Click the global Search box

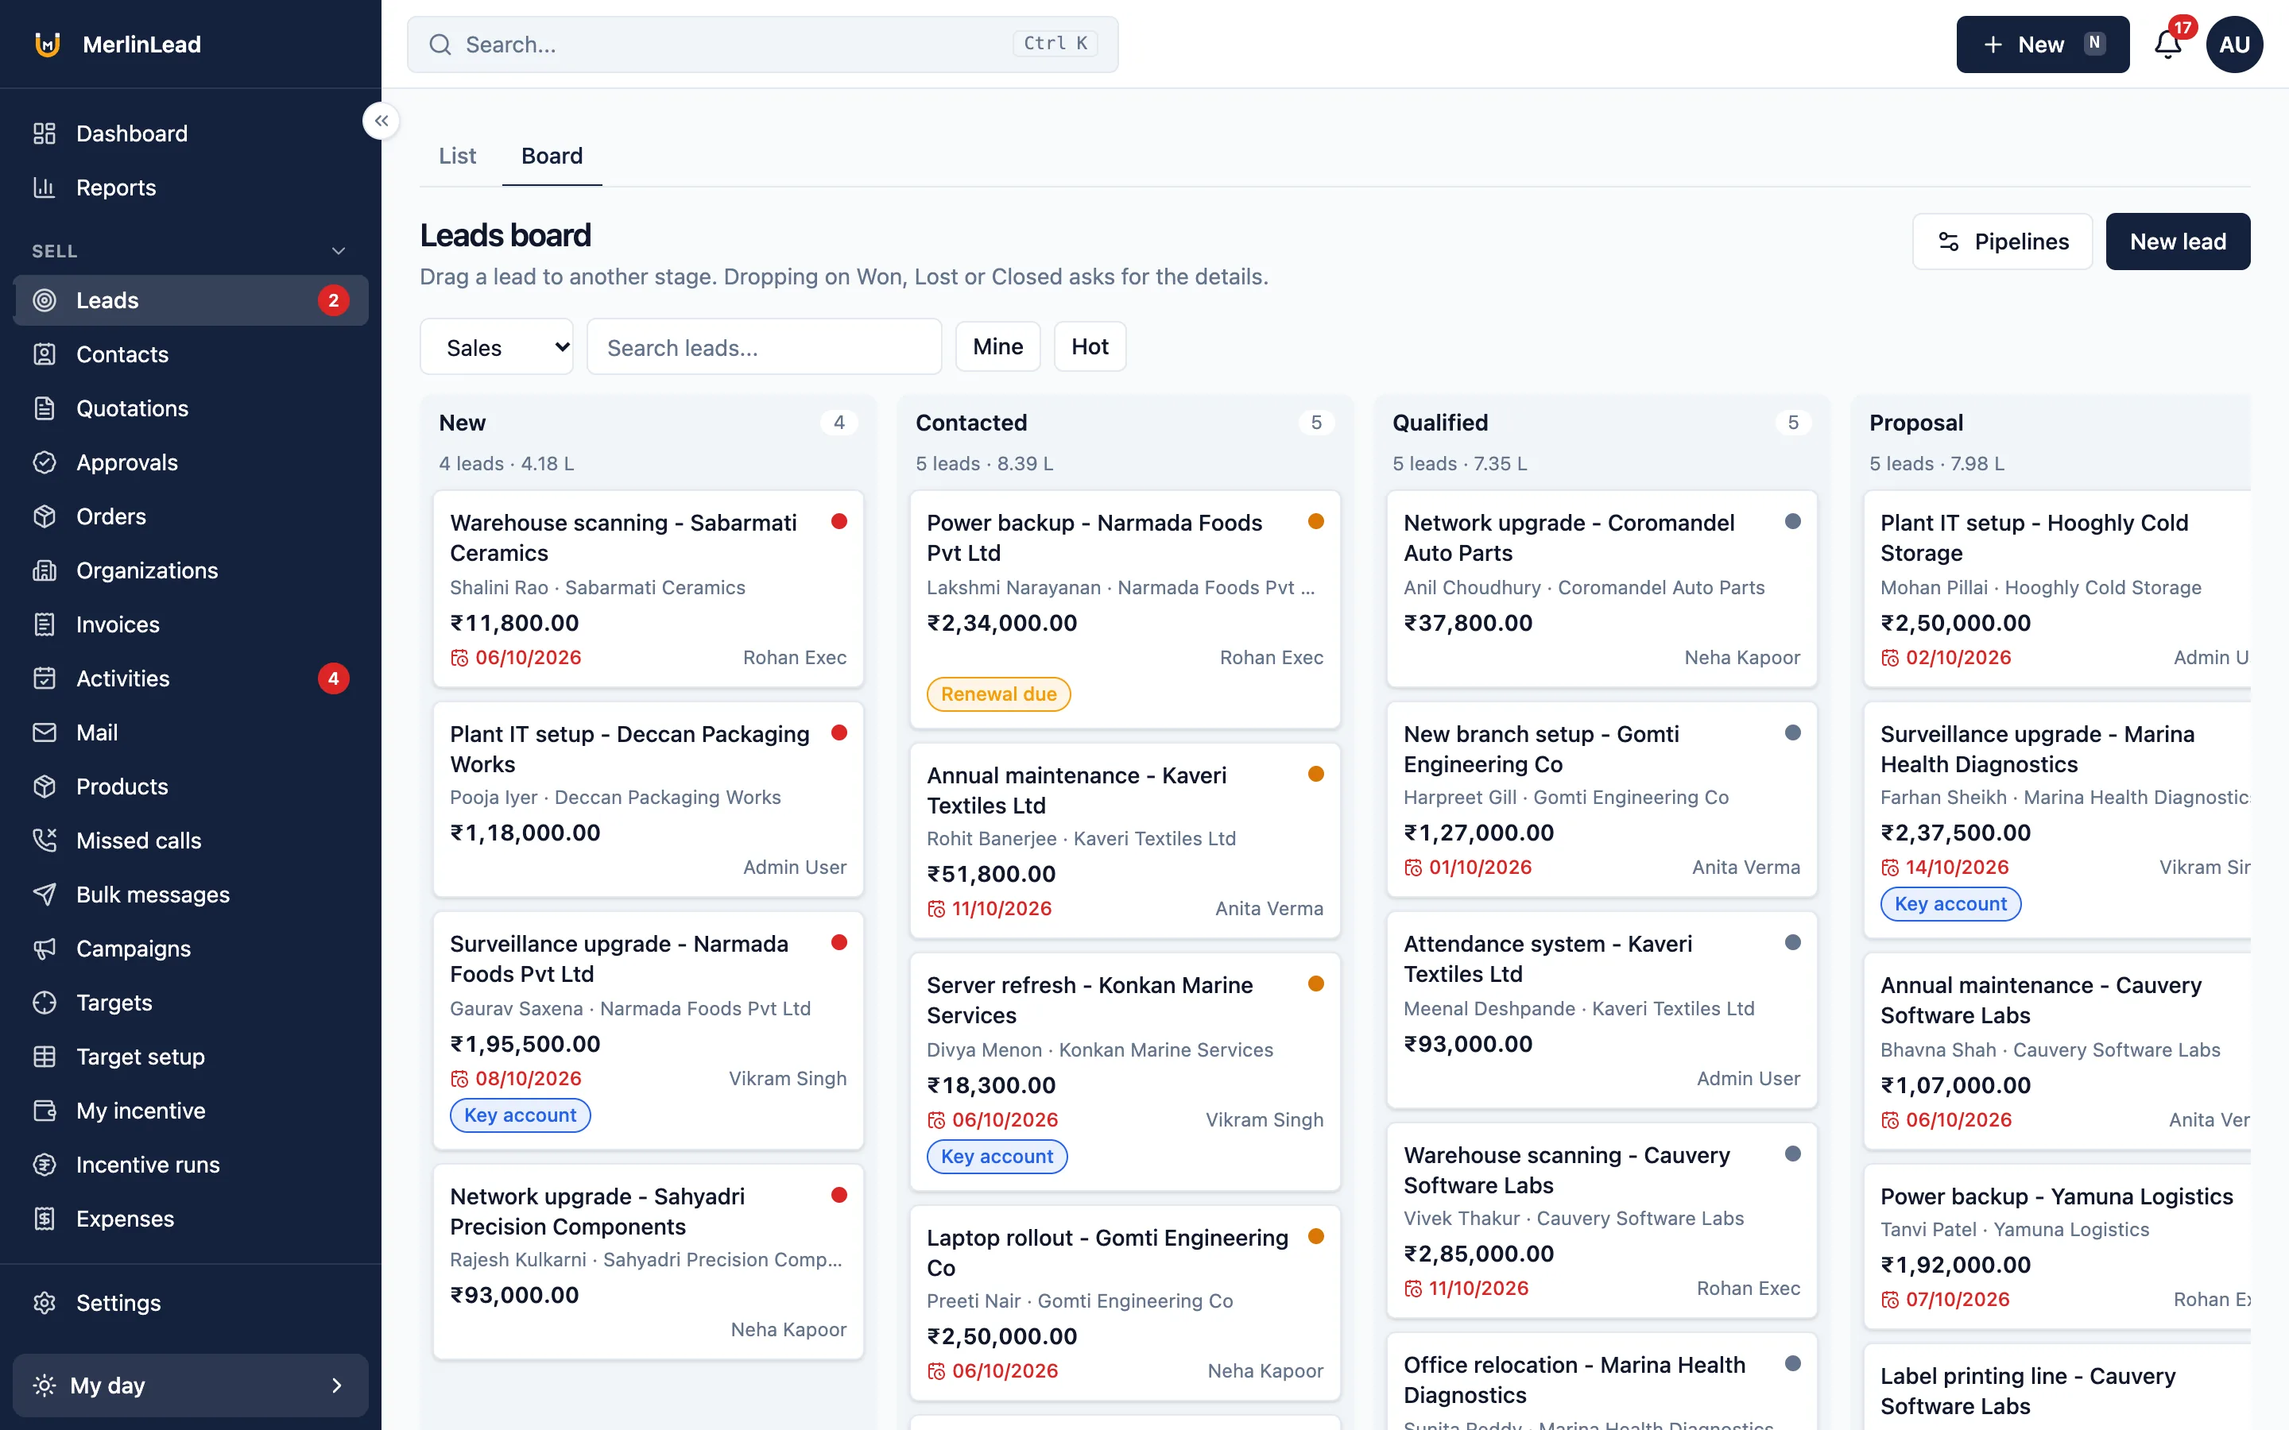[762, 44]
